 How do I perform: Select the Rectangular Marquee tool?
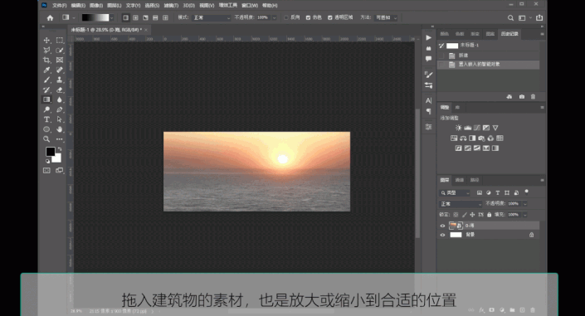[59, 41]
